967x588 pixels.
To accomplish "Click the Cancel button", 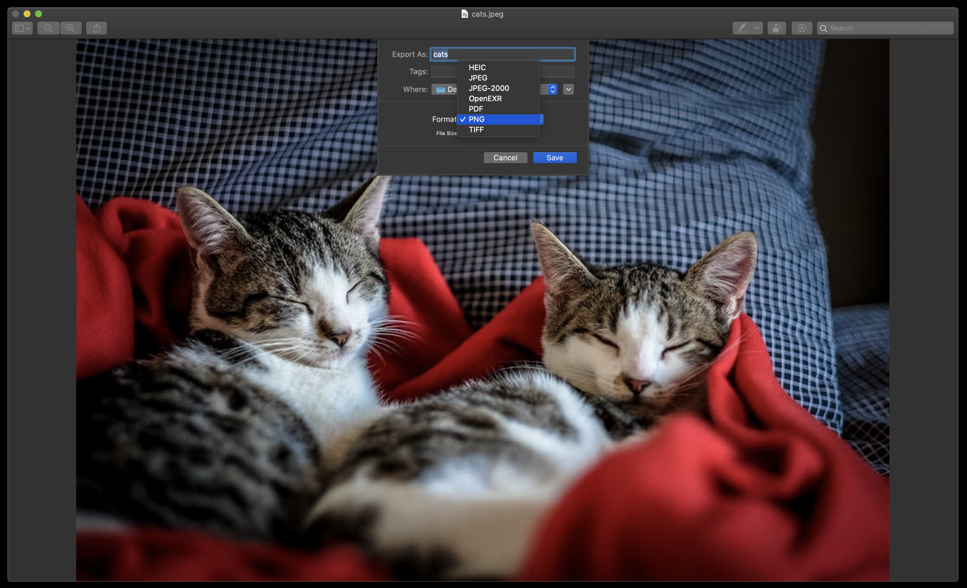I will [x=505, y=157].
